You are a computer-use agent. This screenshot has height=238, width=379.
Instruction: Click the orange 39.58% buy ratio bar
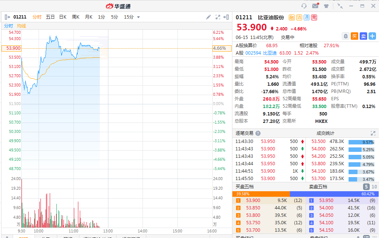point(261,194)
